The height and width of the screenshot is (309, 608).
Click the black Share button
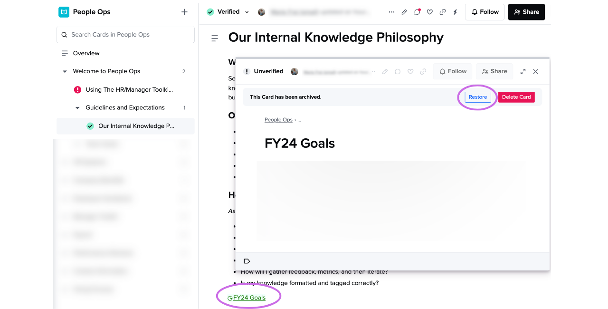click(x=526, y=12)
